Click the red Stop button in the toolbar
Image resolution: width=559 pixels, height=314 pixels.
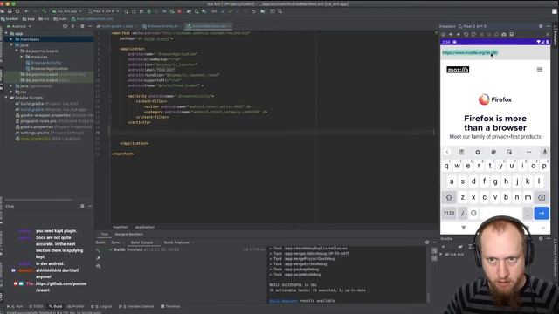click(179, 11)
